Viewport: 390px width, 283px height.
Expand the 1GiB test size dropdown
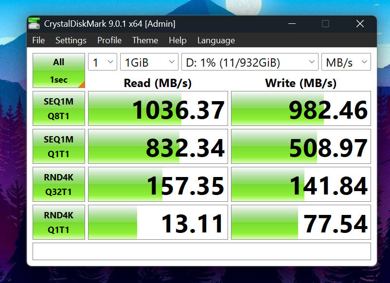click(x=149, y=62)
